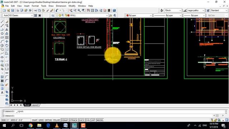Select the Line draw tool
The width and height of the screenshot is (229, 129).
pyautogui.click(x=2, y=22)
